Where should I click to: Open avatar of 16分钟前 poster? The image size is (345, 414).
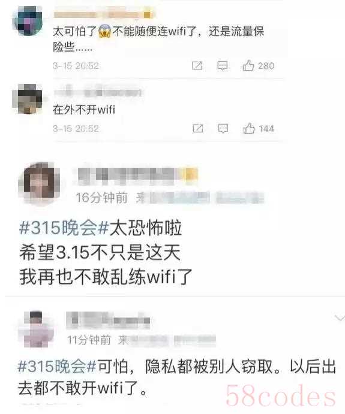(x=40, y=183)
